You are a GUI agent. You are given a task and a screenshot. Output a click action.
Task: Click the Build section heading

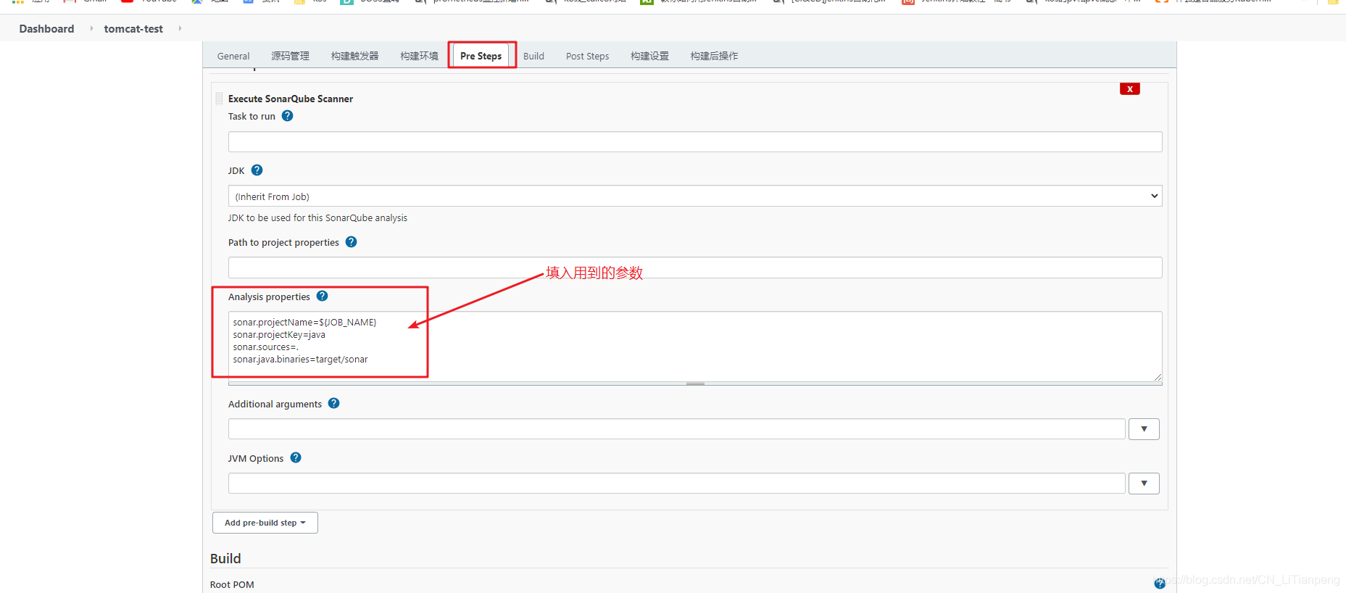point(225,558)
